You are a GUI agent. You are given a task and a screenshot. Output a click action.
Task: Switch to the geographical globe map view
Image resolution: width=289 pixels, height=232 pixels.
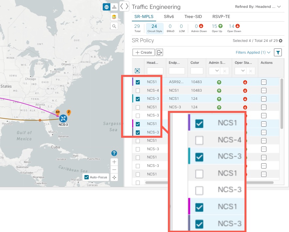pos(105,7)
